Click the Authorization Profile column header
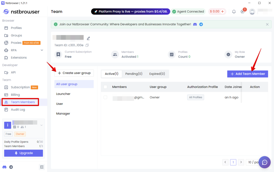The image size is (274, 172). [x=202, y=87]
